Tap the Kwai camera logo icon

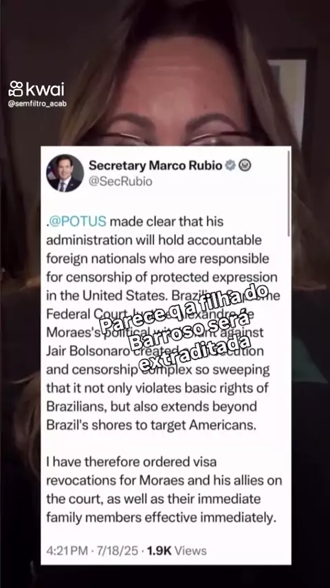click(16, 90)
